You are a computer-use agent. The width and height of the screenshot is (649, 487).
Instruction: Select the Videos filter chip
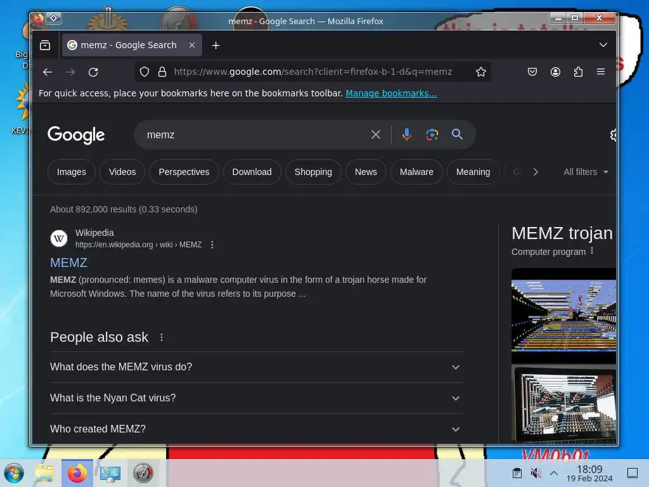(122, 172)
